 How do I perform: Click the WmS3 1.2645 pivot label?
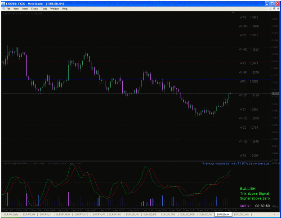click(249, 141)
